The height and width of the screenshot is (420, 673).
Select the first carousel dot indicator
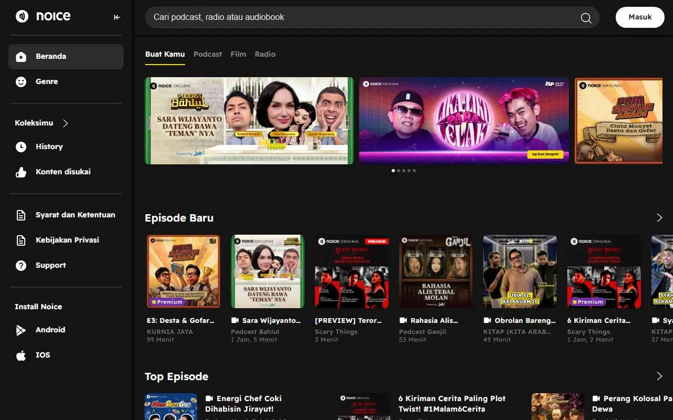393,171
